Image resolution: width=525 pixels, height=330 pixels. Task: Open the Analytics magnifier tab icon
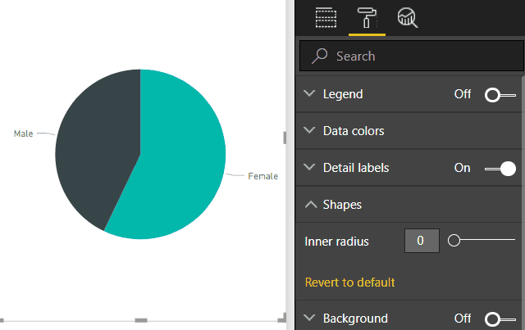coord(407,18)
